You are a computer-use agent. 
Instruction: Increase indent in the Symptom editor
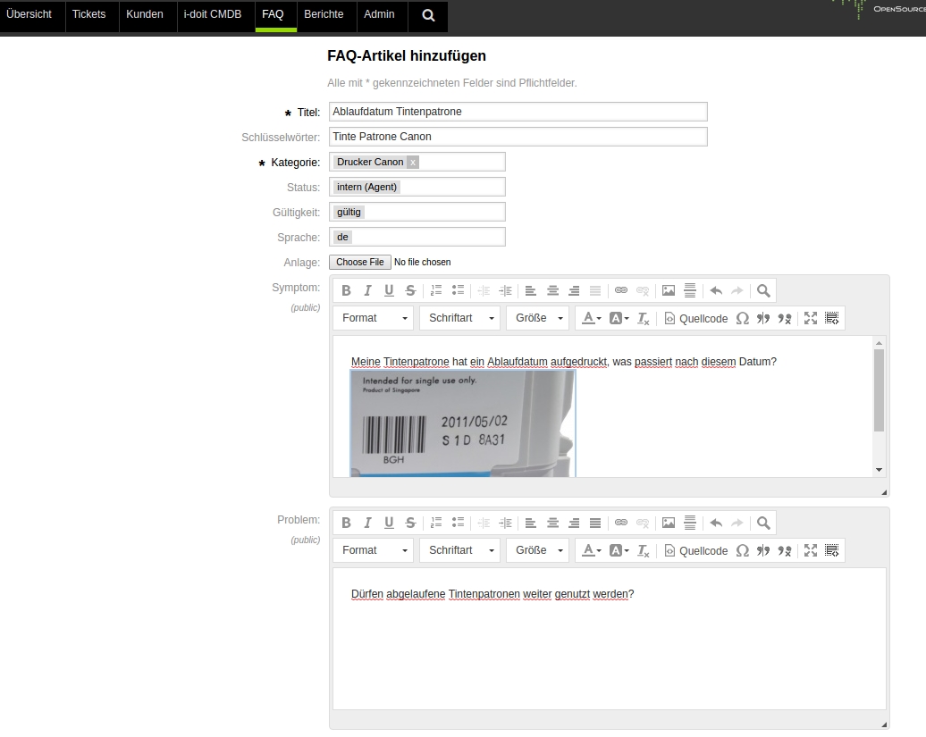pos(506,290)
